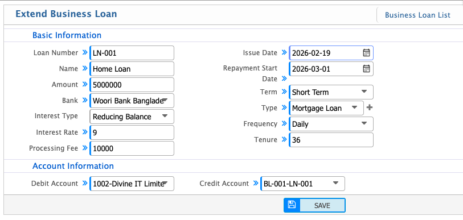Click the Interest Type label

(56, 116)
